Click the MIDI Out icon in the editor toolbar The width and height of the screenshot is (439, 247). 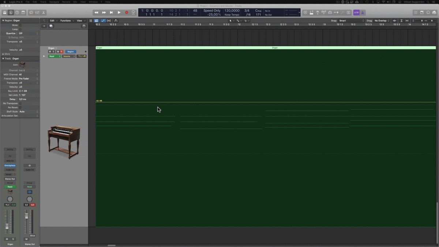pos(109,20)
